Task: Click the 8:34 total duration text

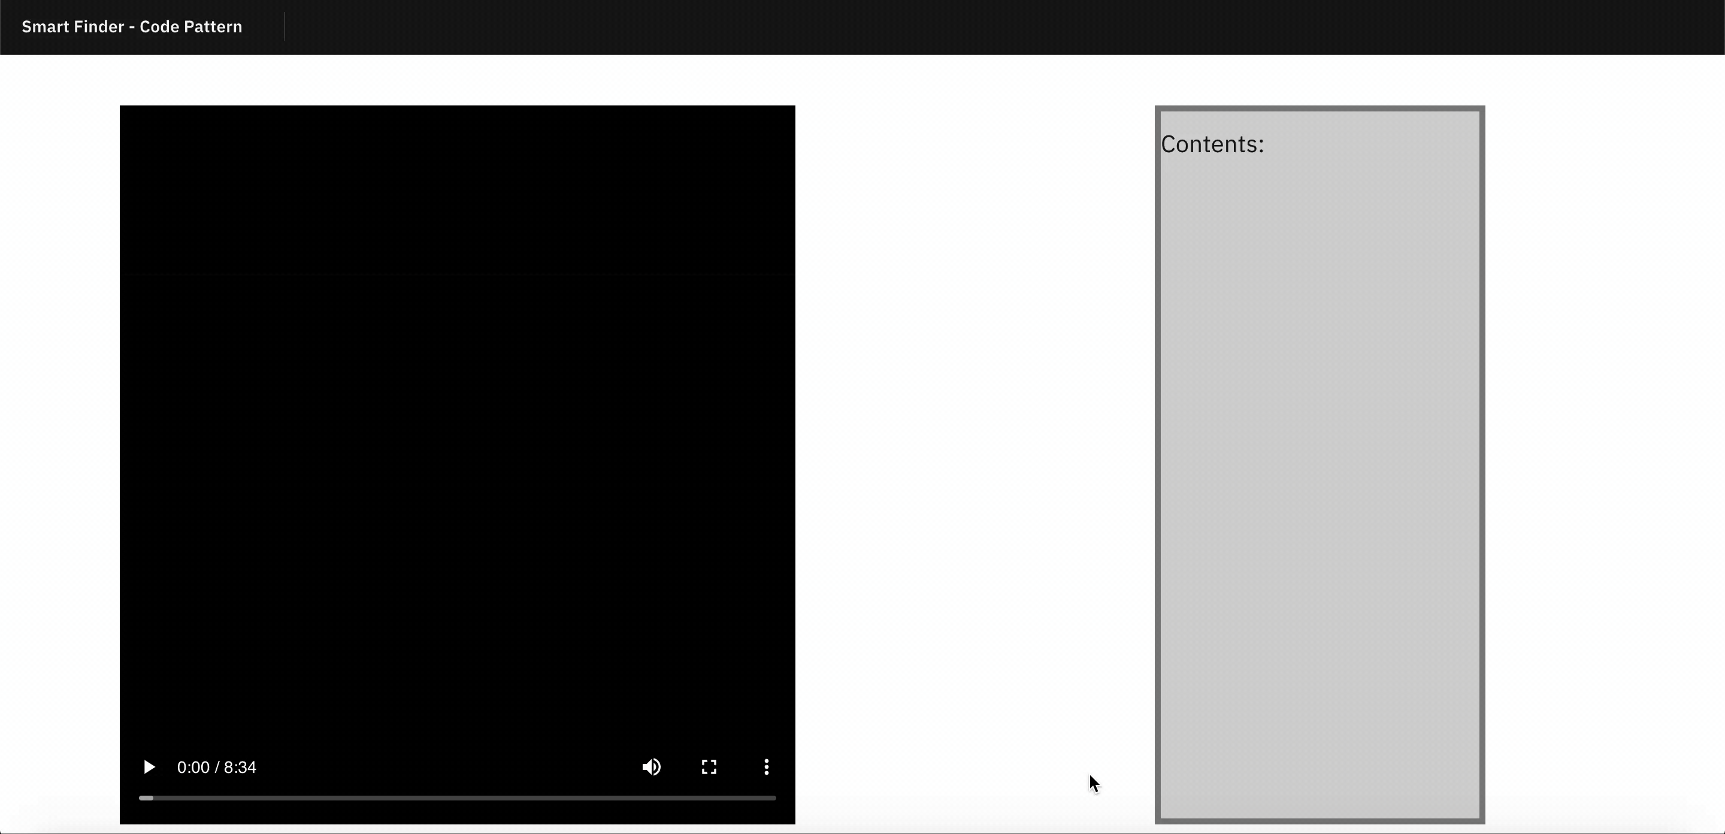Action: point(240,767)
